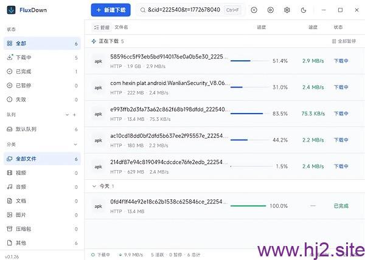
Task: Select 压缩包 category in sidebar
Action: point(43,229)
